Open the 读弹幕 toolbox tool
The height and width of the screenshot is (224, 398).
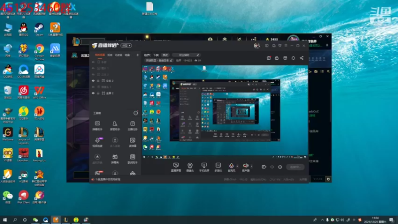(x=132, y=142)
